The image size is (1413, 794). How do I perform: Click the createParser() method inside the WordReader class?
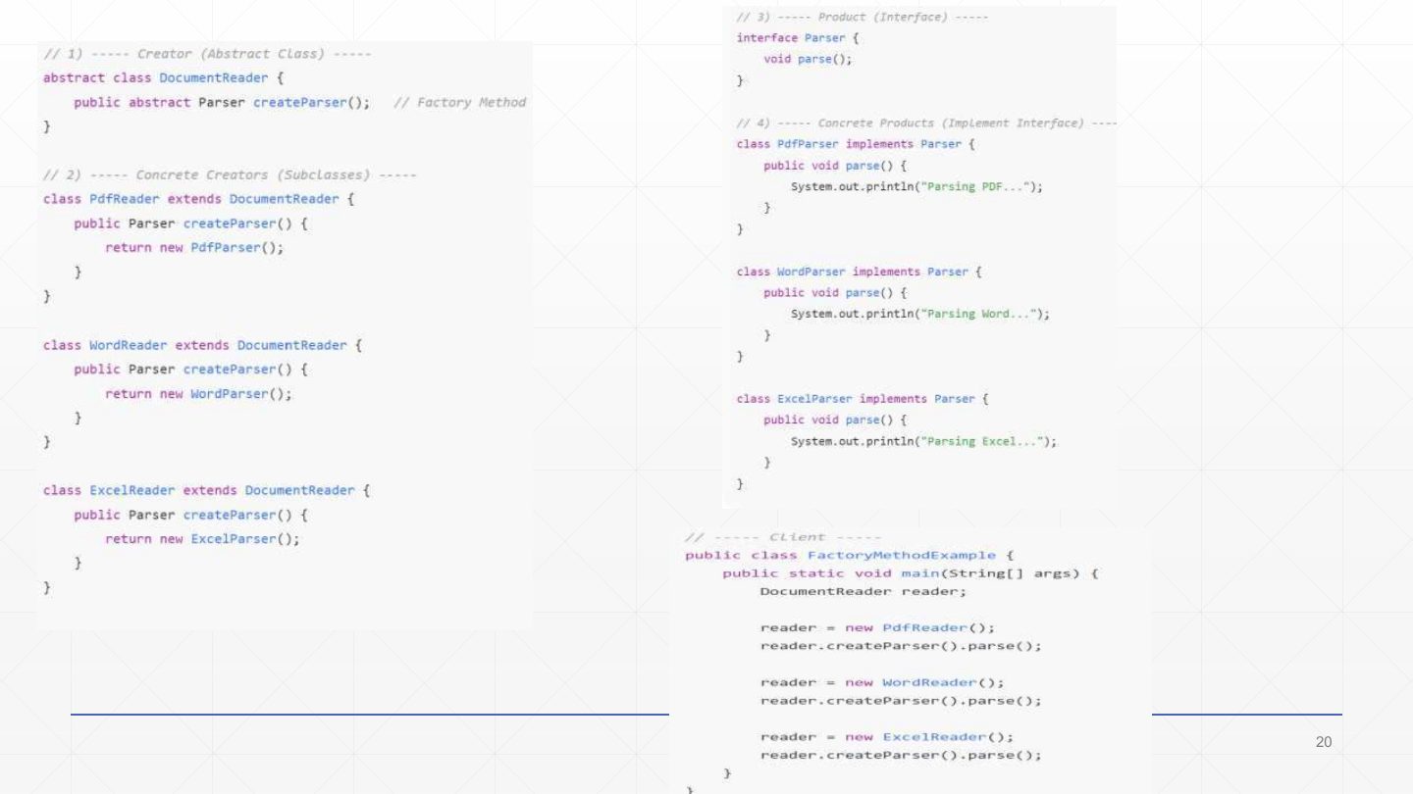tap(191, 370)
